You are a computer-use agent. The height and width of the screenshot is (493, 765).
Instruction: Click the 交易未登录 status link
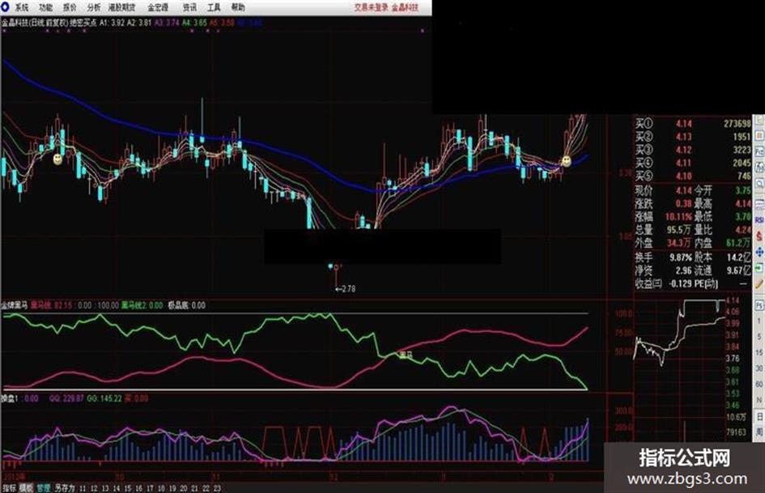[x=372, y=7]
